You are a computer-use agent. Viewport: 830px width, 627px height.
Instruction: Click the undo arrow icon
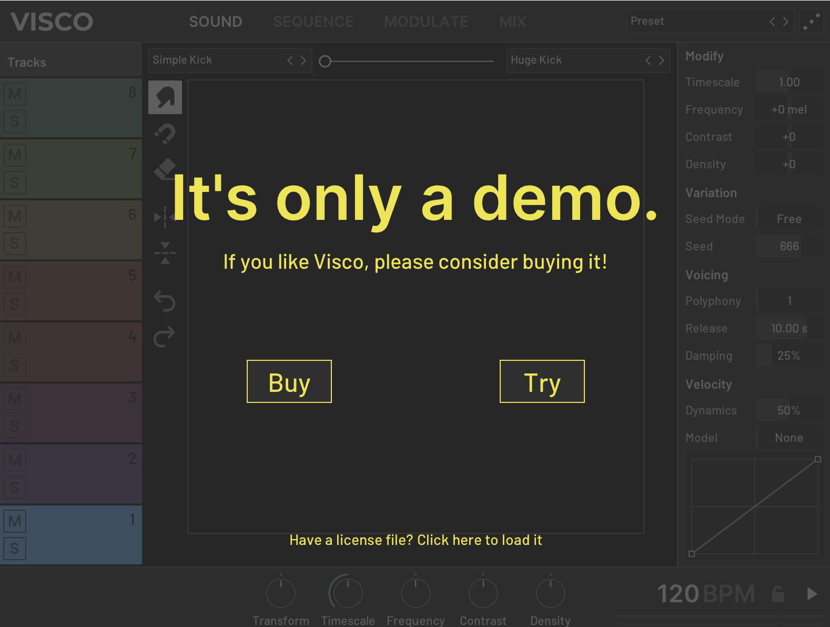coord(165,301)
